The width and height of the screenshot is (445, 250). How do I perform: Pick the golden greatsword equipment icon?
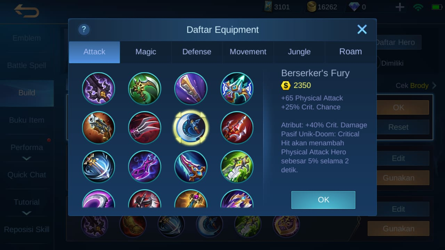pyautogui.click(x=191, y=89)
